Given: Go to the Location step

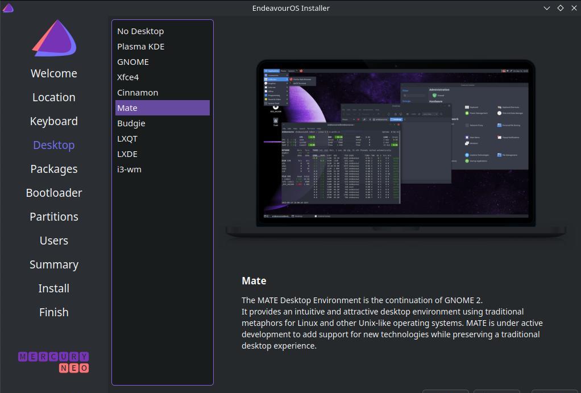Looking at the screenshot, I should click(x=54, y=97).
